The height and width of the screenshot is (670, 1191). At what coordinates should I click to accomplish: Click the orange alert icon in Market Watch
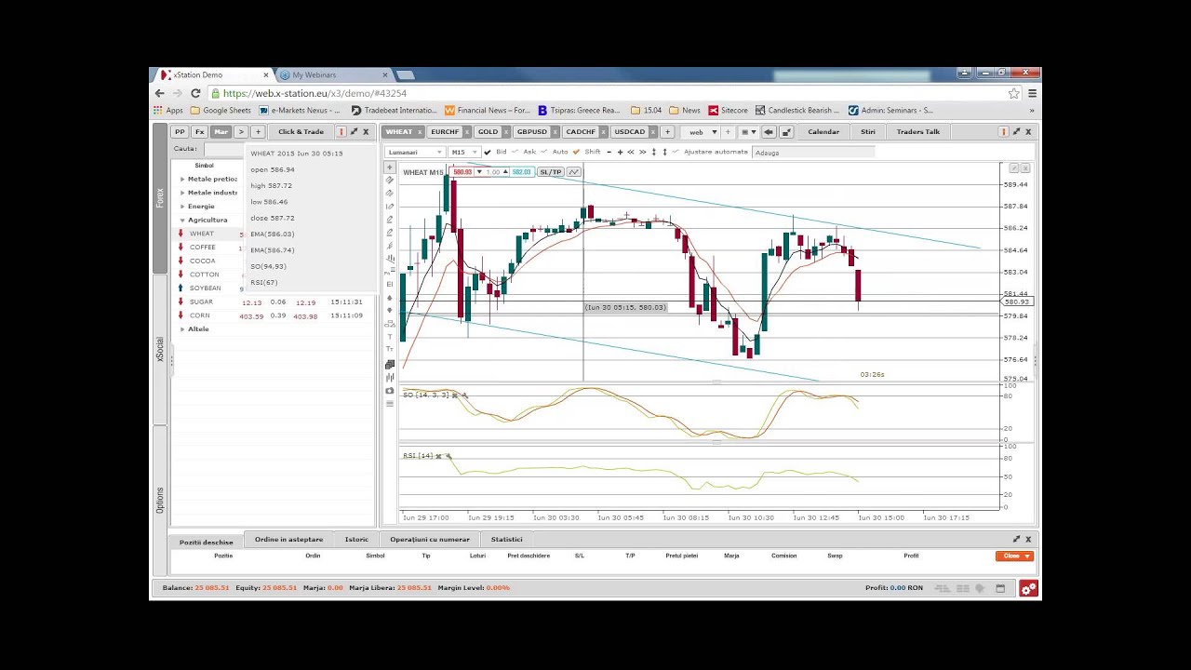point(341,132)
